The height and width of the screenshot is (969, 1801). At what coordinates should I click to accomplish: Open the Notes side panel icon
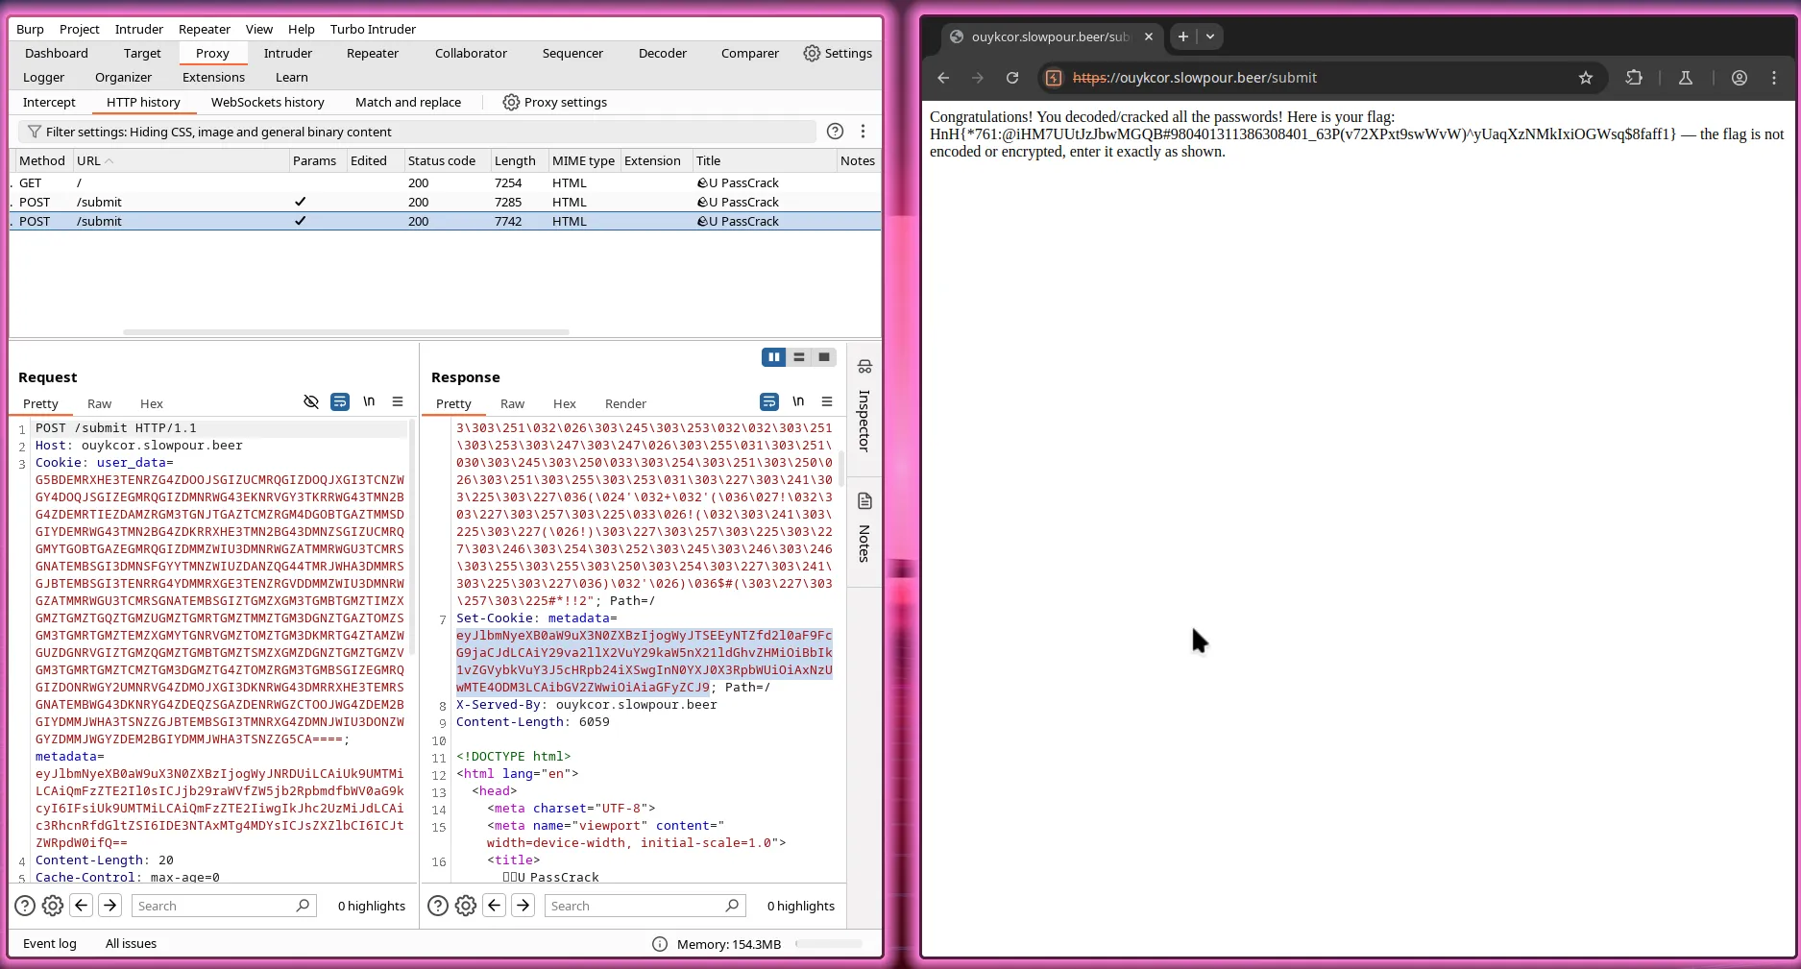coord(864,501)
